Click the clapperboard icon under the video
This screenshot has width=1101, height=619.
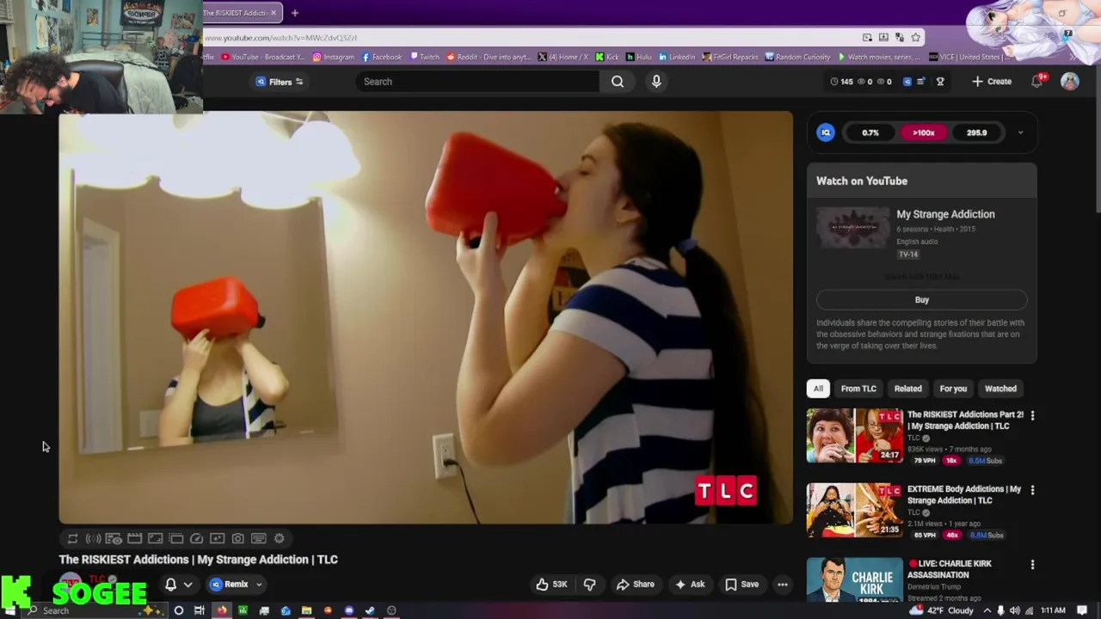pos(134,538)
